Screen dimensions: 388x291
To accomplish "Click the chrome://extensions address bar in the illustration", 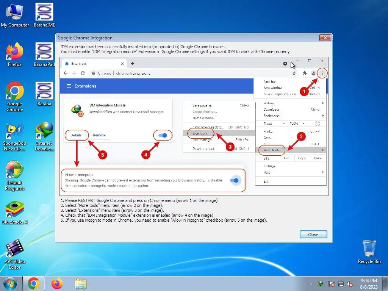I will pos(194,73).
